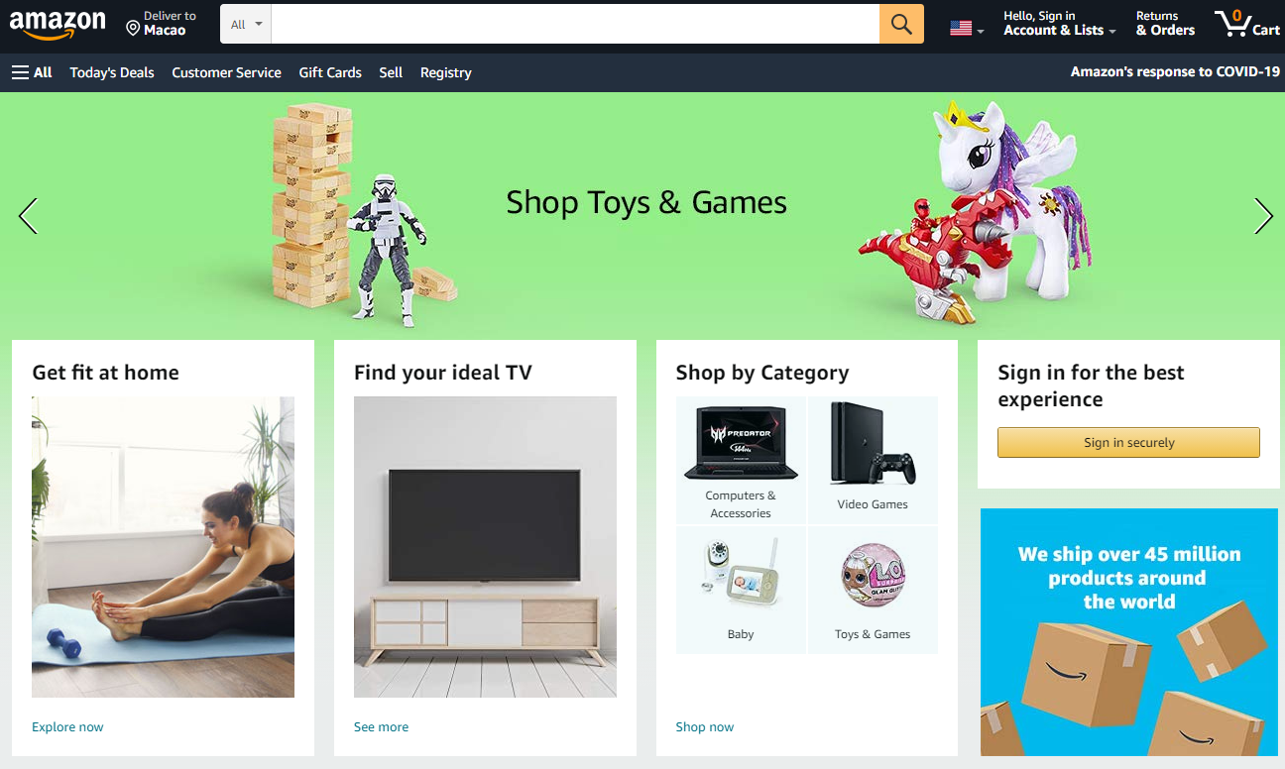Click the Deliver to Macao location pin
This screenshot has height=769, width=1285.
[x=133, y=29]
